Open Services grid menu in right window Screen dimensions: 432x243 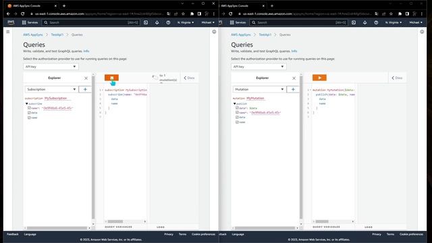point(238,22)
